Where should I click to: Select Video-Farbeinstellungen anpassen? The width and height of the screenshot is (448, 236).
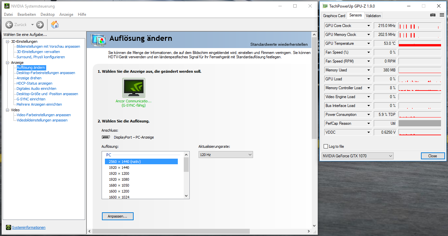tap(44, 115)
